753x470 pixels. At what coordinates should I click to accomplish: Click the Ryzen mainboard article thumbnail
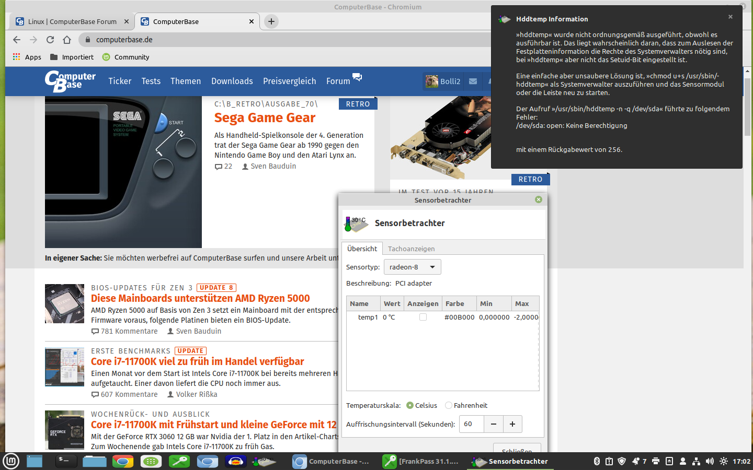(x=64, y=303)
